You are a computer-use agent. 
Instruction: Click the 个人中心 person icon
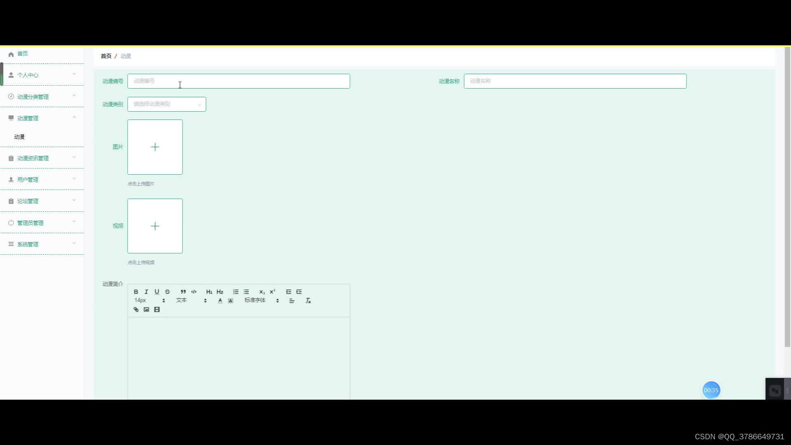tap(11, 75)
